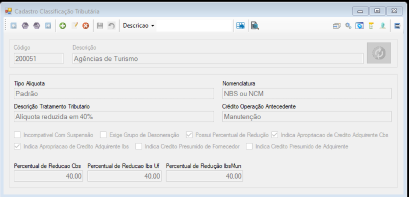This screenshot has height=197, width=409.
Task: Go to the previous record
Action: tap(25, 26)
